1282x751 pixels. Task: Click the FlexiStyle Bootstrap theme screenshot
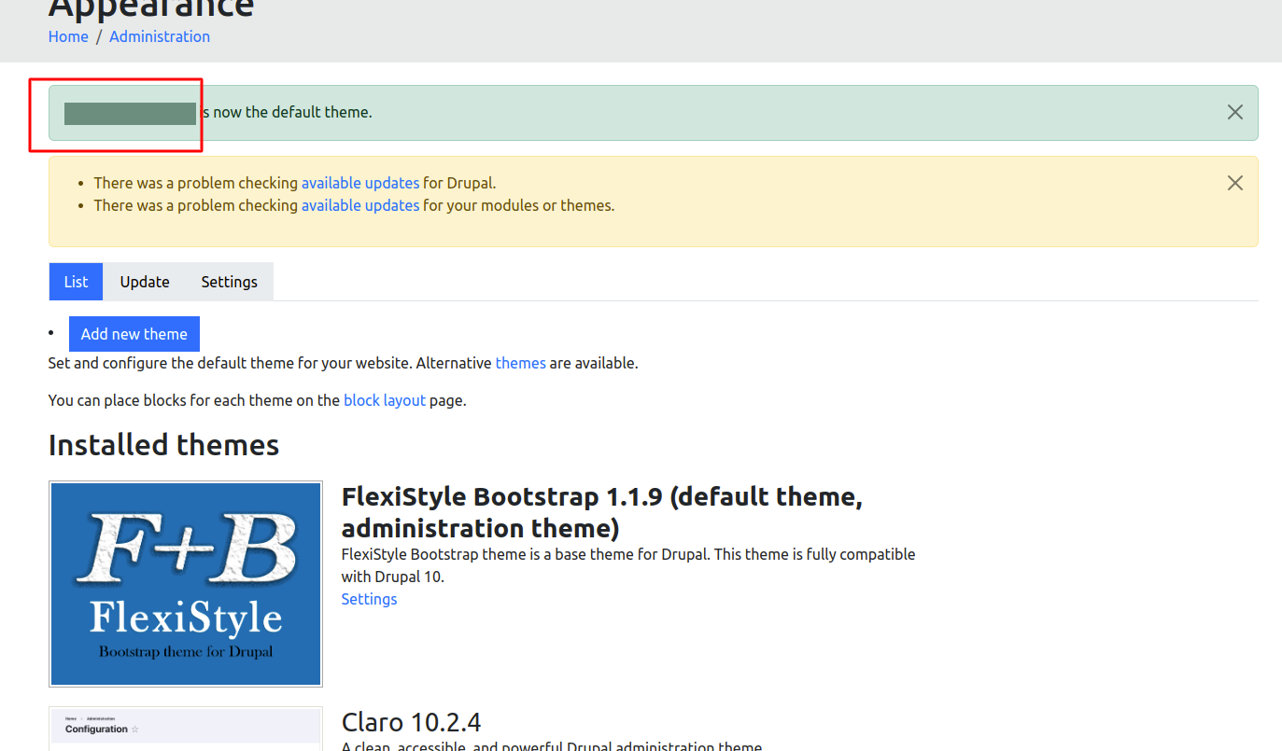[186, 584]
